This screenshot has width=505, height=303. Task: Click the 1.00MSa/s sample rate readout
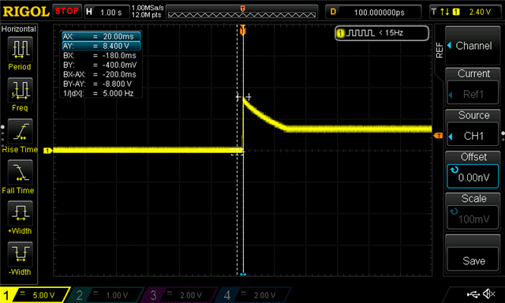tap(148, 8)
